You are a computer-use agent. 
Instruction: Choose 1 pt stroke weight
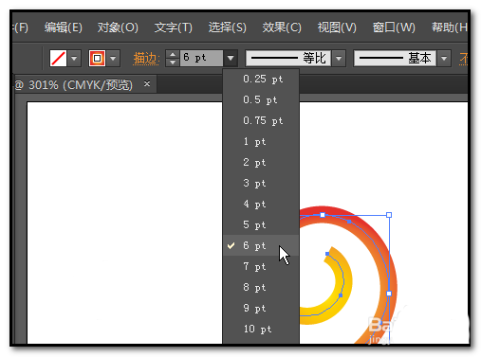(261, 142)
